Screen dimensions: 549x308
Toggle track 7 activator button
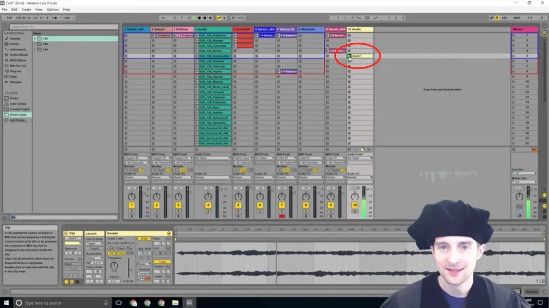[282, 205]
